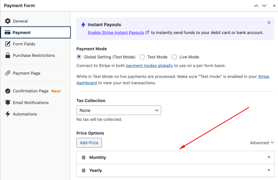Select Global Setting (Test Mode) radio button
Screen dimensions: 278x180
coord(79,57)
